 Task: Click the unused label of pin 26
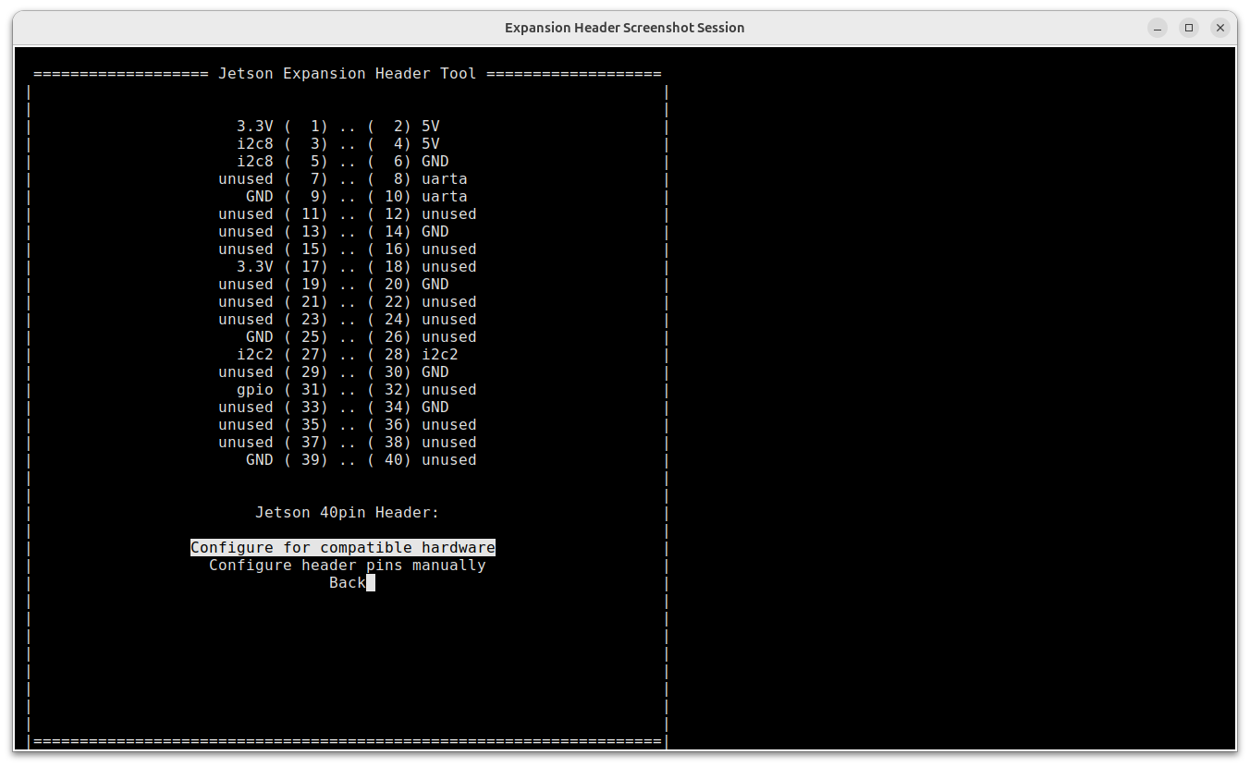pyautogui.click(x=449, y=337)
